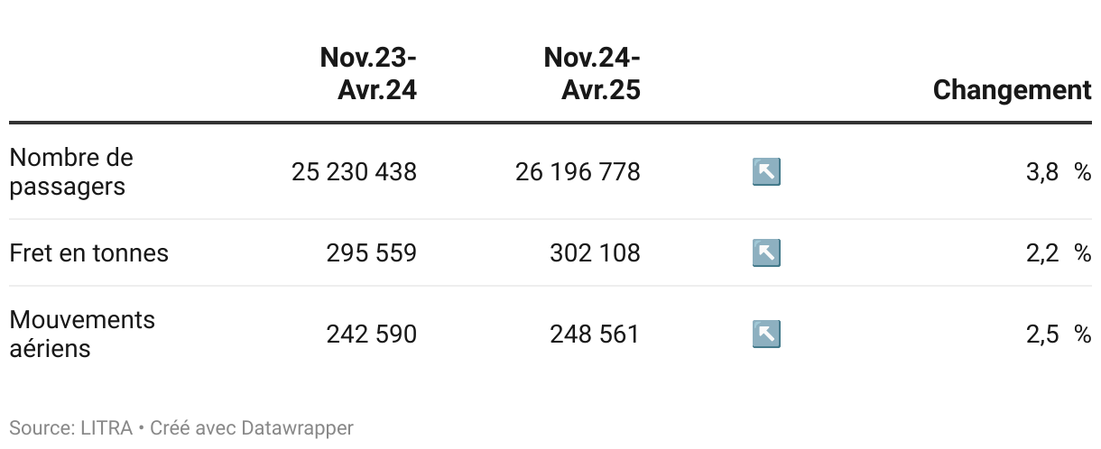Click the 2,2 % change value

click(1059, 252)
